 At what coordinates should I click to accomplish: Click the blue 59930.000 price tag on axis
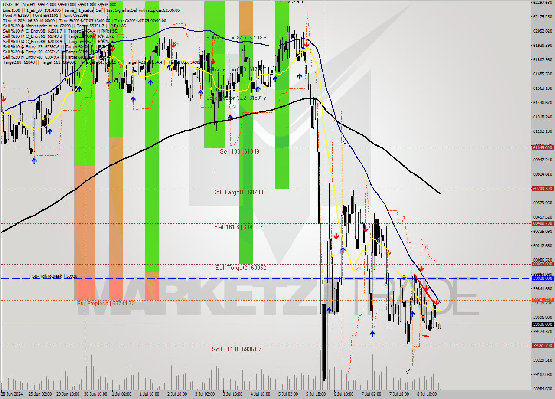click(x=542, y=278)
